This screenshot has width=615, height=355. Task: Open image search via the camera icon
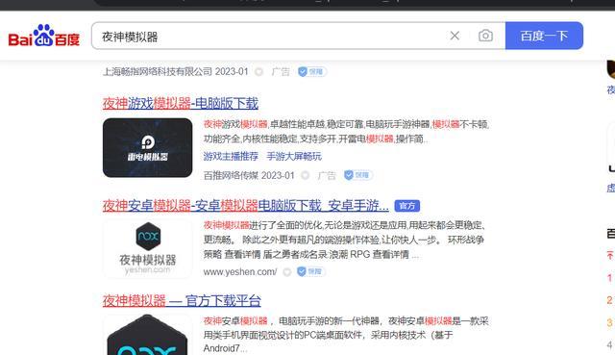click(x=485, y=36)
